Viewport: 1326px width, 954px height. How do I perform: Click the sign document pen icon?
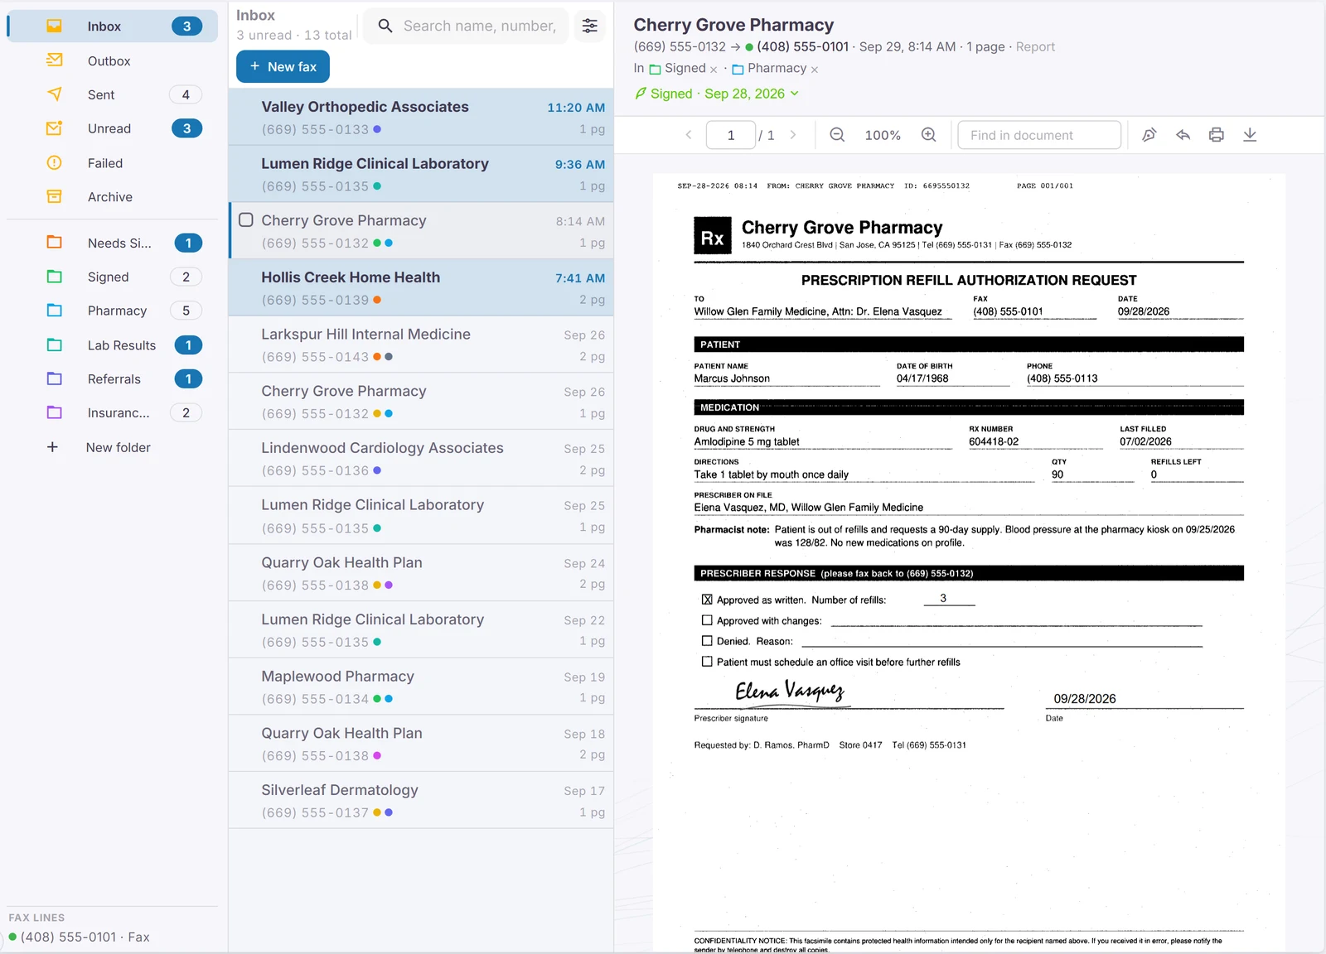point(1149,135)
